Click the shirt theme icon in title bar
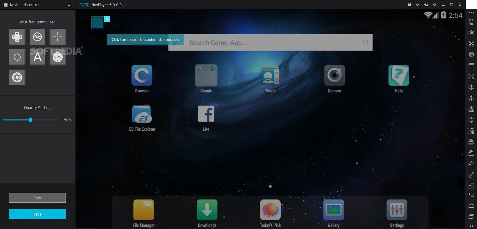Screen dimensions: 477x229 410,5
